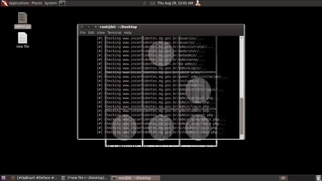Close the root@bt terminal window
The image size is (322, 181).
(96, 27)
